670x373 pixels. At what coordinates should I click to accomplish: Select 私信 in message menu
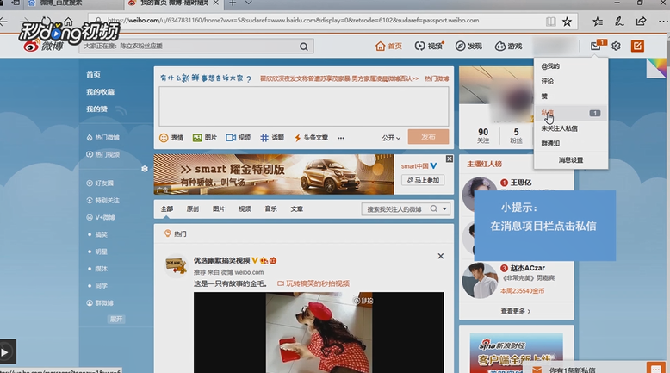(570, 113)
